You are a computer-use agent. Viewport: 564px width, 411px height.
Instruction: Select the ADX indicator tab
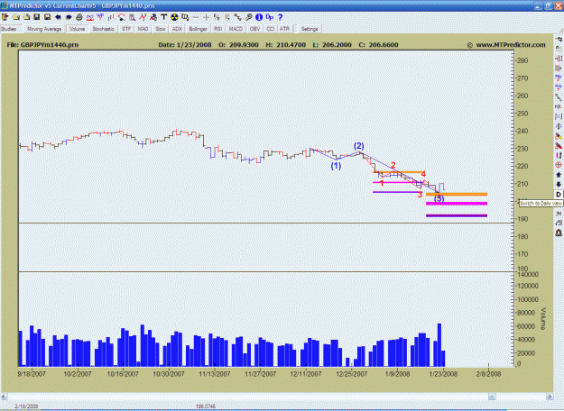pos(177,29)
